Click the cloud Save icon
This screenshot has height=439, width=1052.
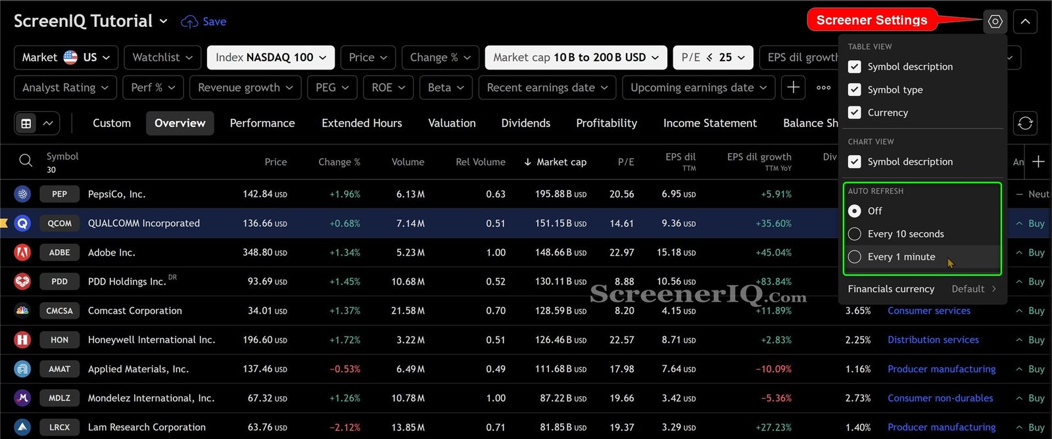(x=189, y=22)
